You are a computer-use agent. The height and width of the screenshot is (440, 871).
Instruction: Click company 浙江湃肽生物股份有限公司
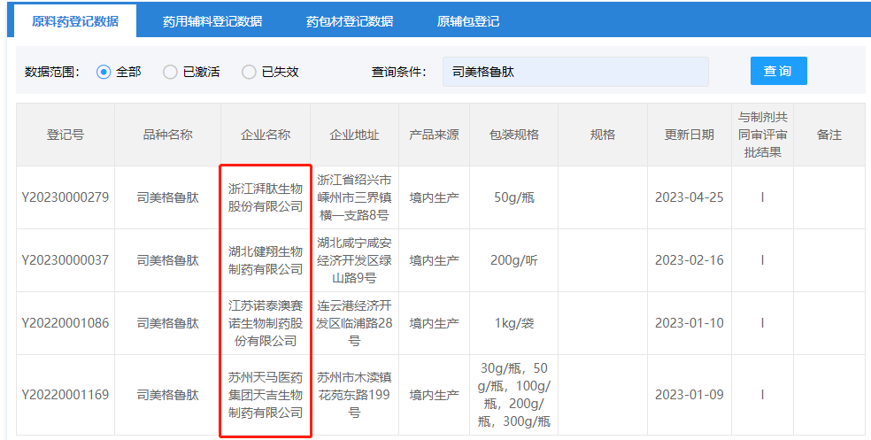tap(266, 197)
